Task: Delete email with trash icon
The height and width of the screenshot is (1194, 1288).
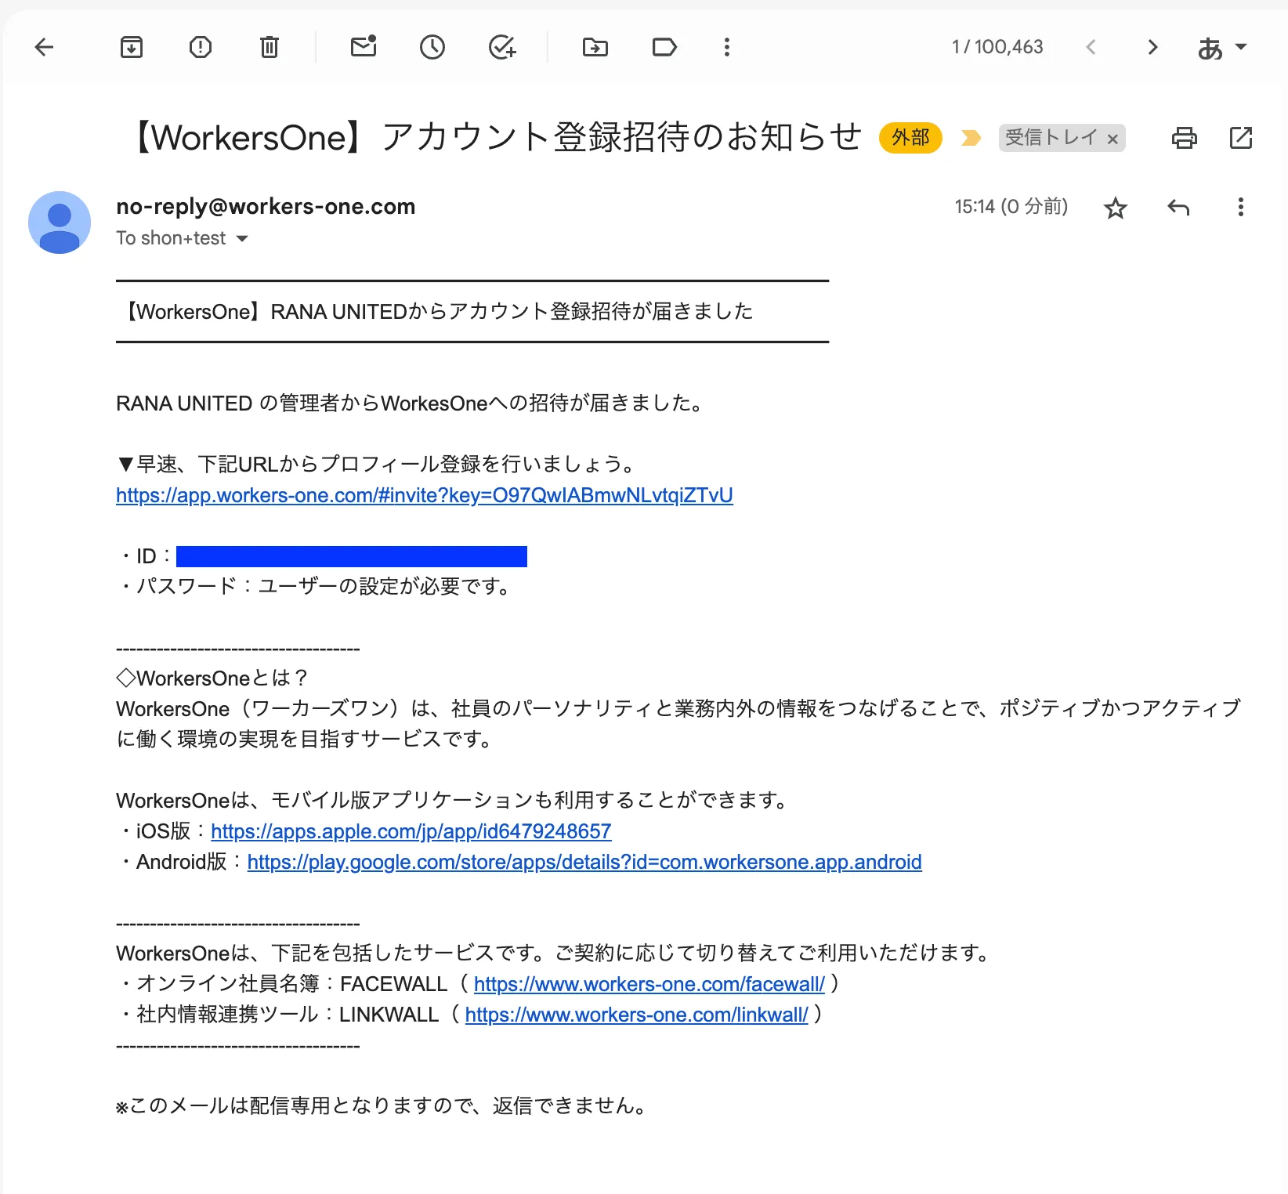Action: tap(270, 48)
